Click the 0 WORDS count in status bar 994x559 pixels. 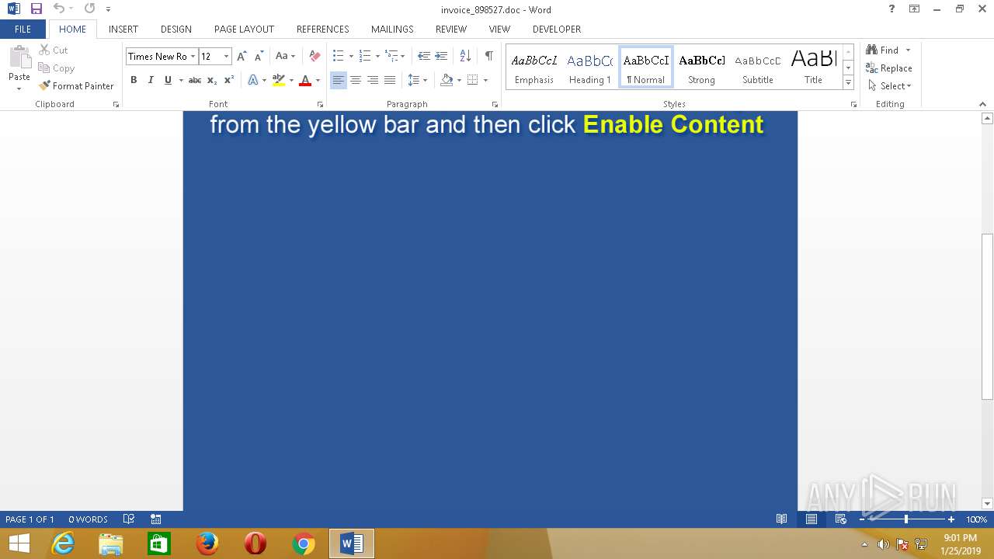coord(88,519)
